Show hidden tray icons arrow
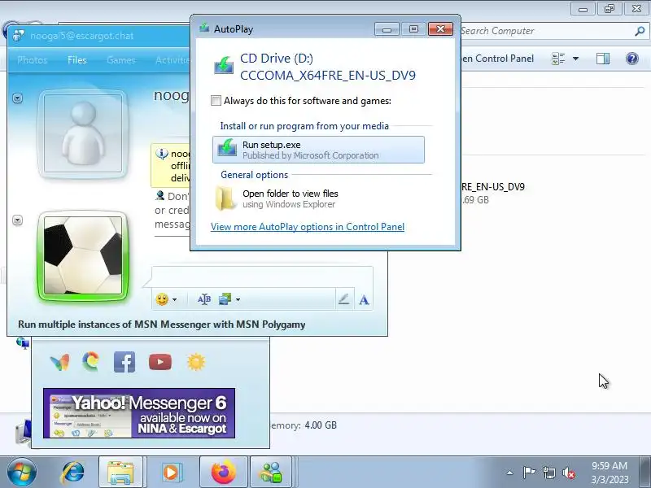 [x=510, y=473]
